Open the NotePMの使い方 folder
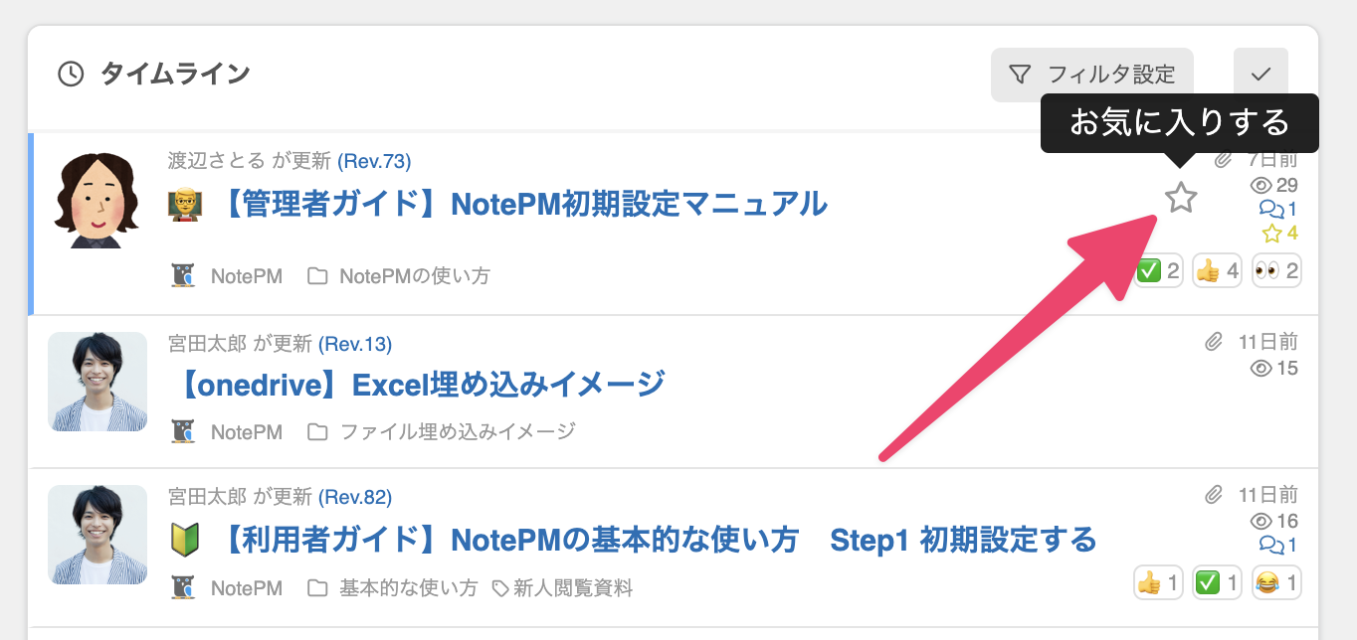Image resolution: width=1357 pixels, height=640 pixels. 414,276
